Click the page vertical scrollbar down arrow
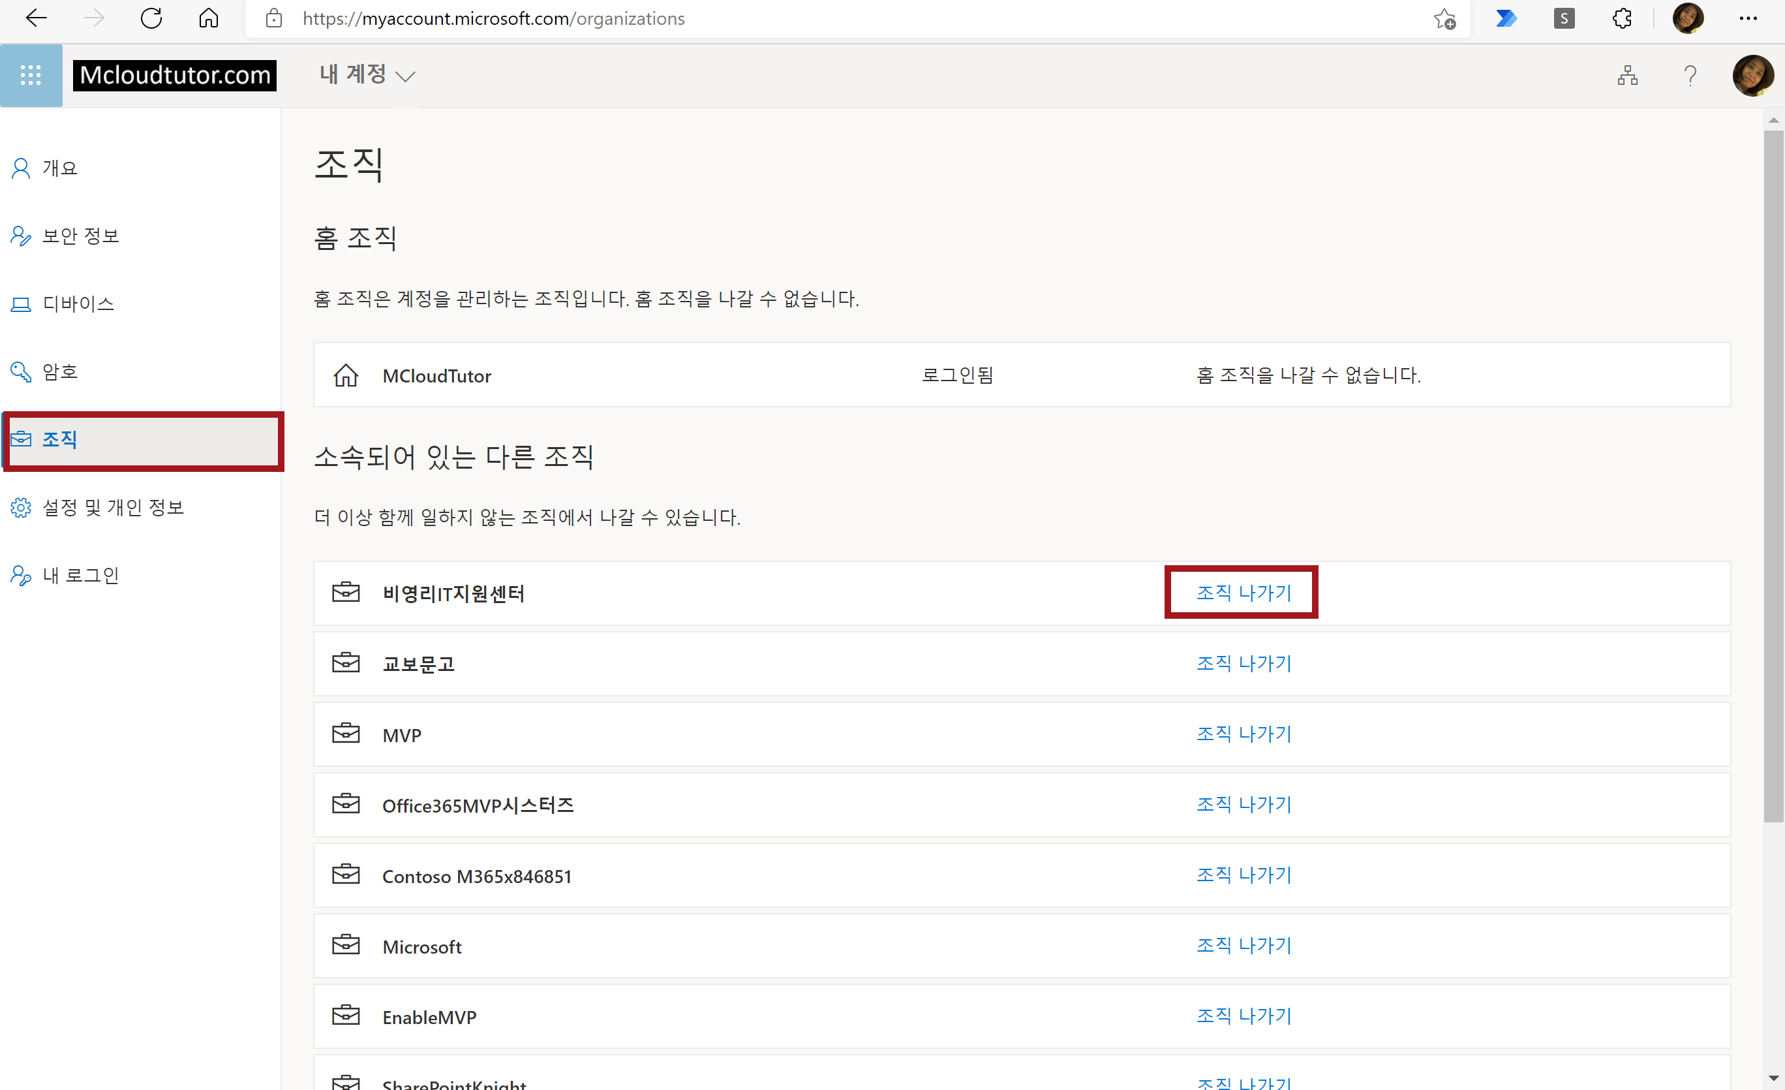1785x1090 pixels. point(1773,1078)
